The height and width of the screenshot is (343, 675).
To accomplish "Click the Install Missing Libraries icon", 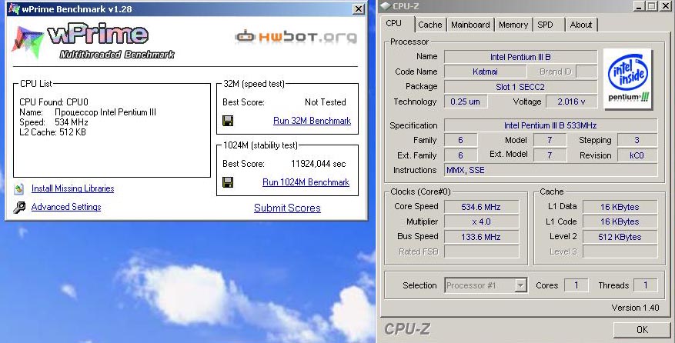I will pos(19,188).
